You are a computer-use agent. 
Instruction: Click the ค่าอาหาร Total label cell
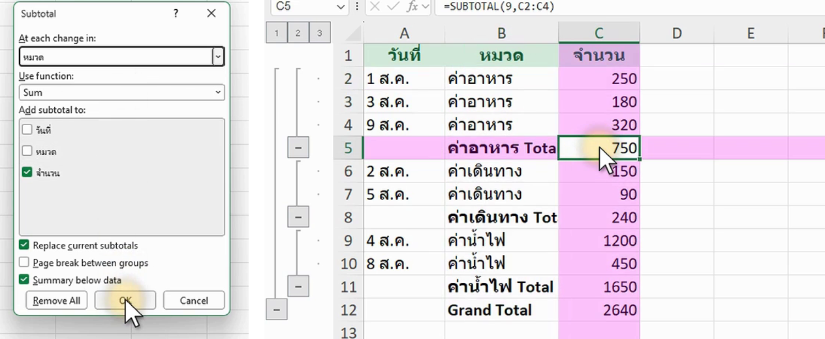[501, 148]
